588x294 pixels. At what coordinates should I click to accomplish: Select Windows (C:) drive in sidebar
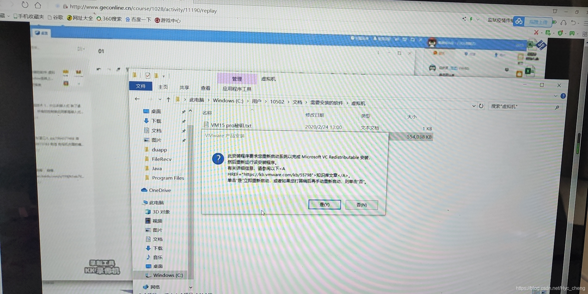pos(168,275)
